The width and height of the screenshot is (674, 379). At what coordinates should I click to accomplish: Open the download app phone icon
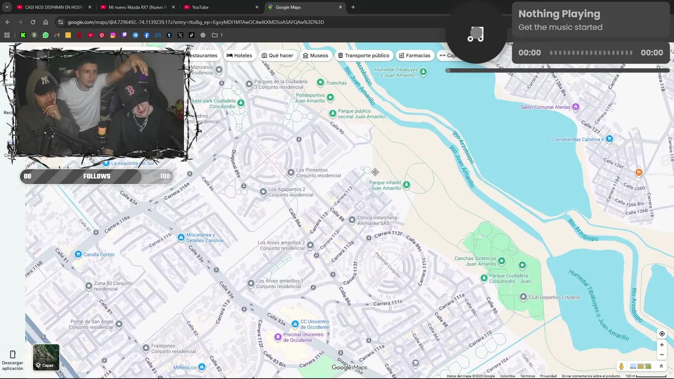pos(13,354)
